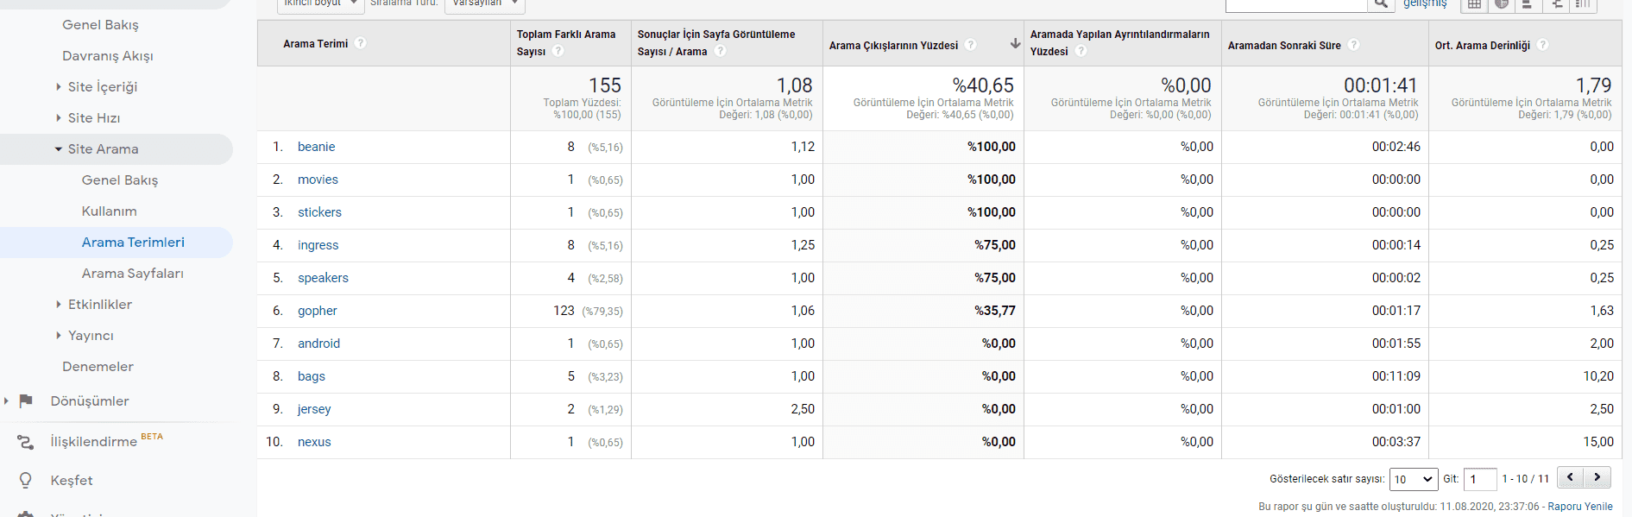Open the Kullanım report in the sidebar
Screen dimensions: 1632x517
point(109,211)
